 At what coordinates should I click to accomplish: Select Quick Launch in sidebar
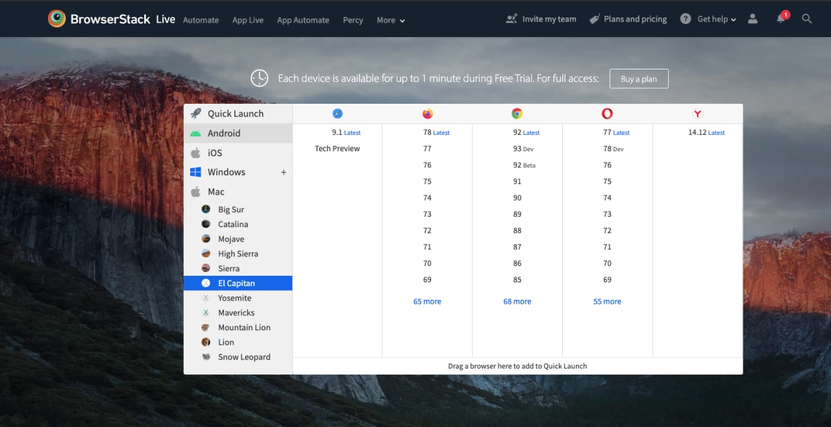[x=238, y=114]
